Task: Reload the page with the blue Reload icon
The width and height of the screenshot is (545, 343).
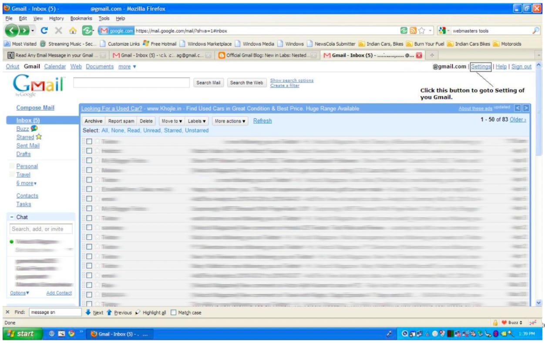Action: tap(44, 31)
